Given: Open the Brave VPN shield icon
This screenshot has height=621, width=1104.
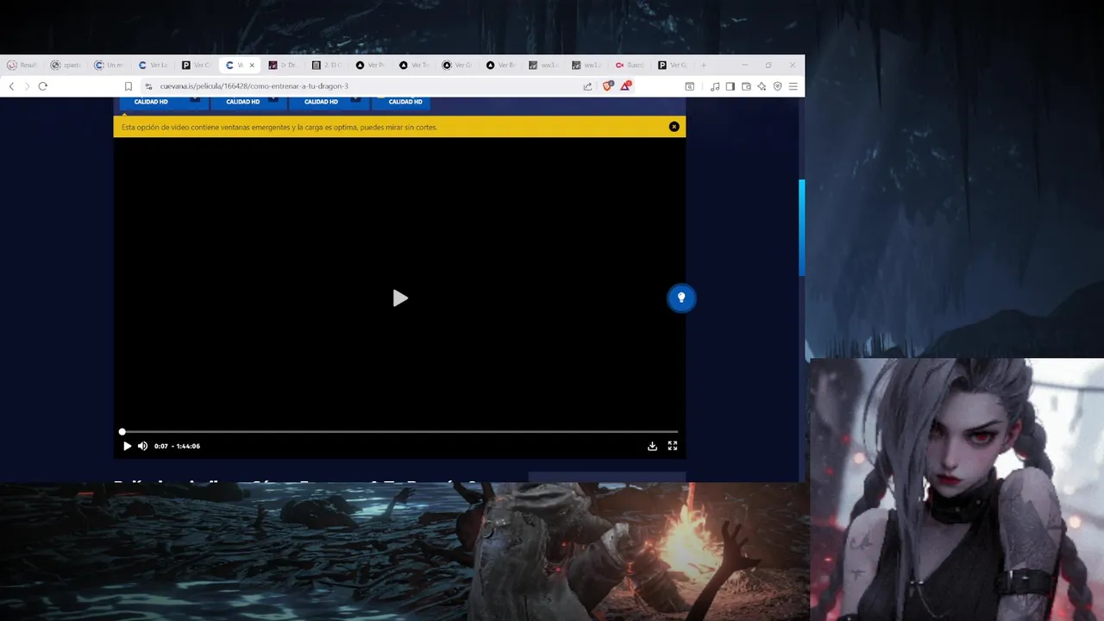Looking at the screenshot, I should click(x=777, y=86).
